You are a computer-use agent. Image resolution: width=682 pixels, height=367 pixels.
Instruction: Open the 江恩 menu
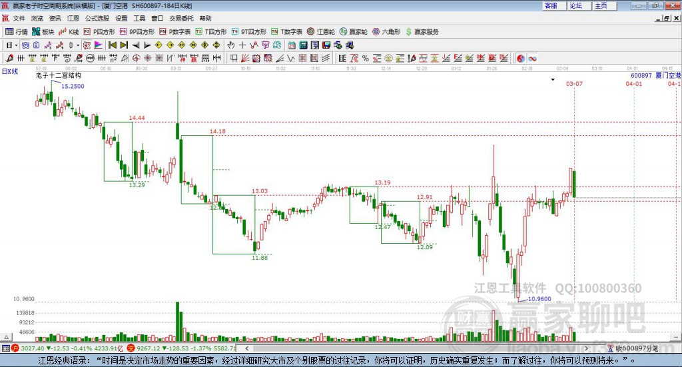pos(73,18)
